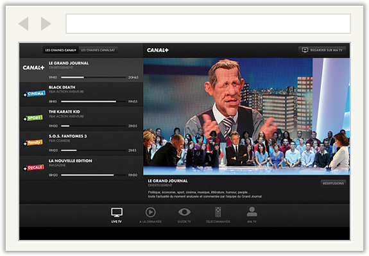The width and height of the screenshot is (369, 256).
Task: Click the À la demande label
Action: point(150,221)
